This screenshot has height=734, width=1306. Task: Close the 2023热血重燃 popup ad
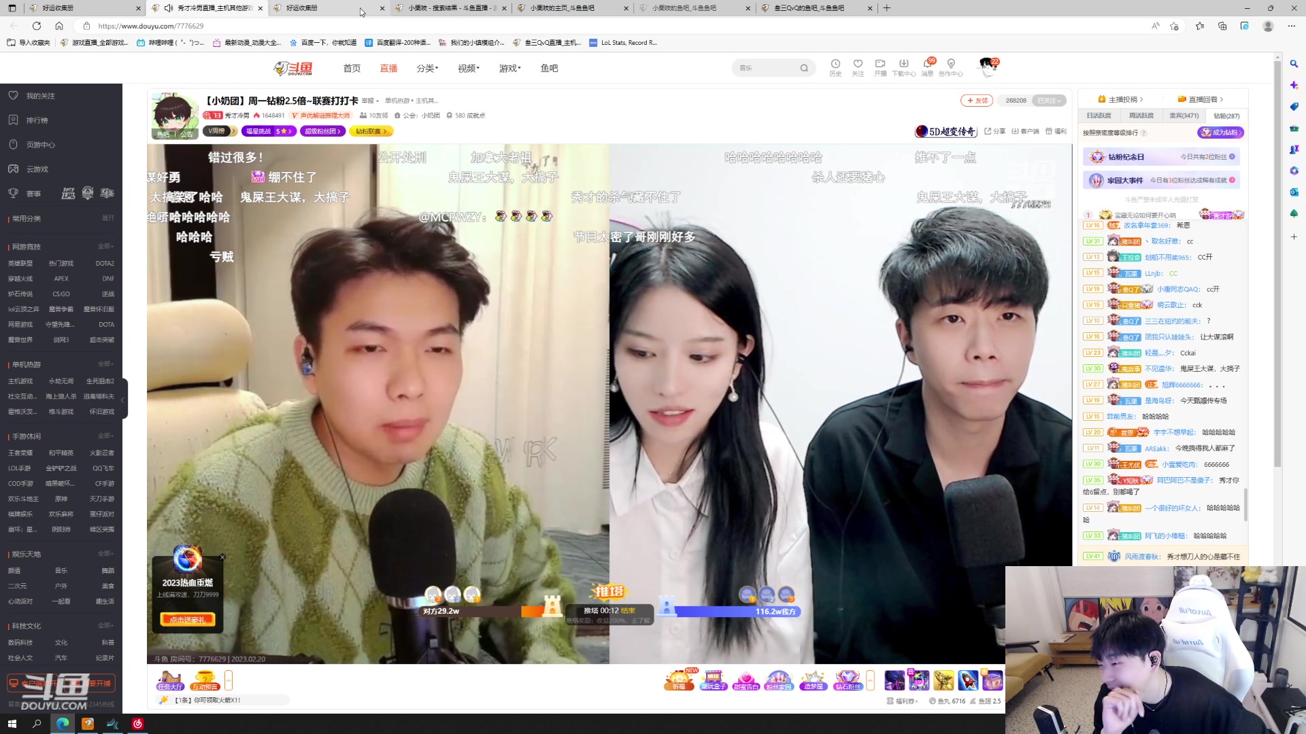coord(222,557)
